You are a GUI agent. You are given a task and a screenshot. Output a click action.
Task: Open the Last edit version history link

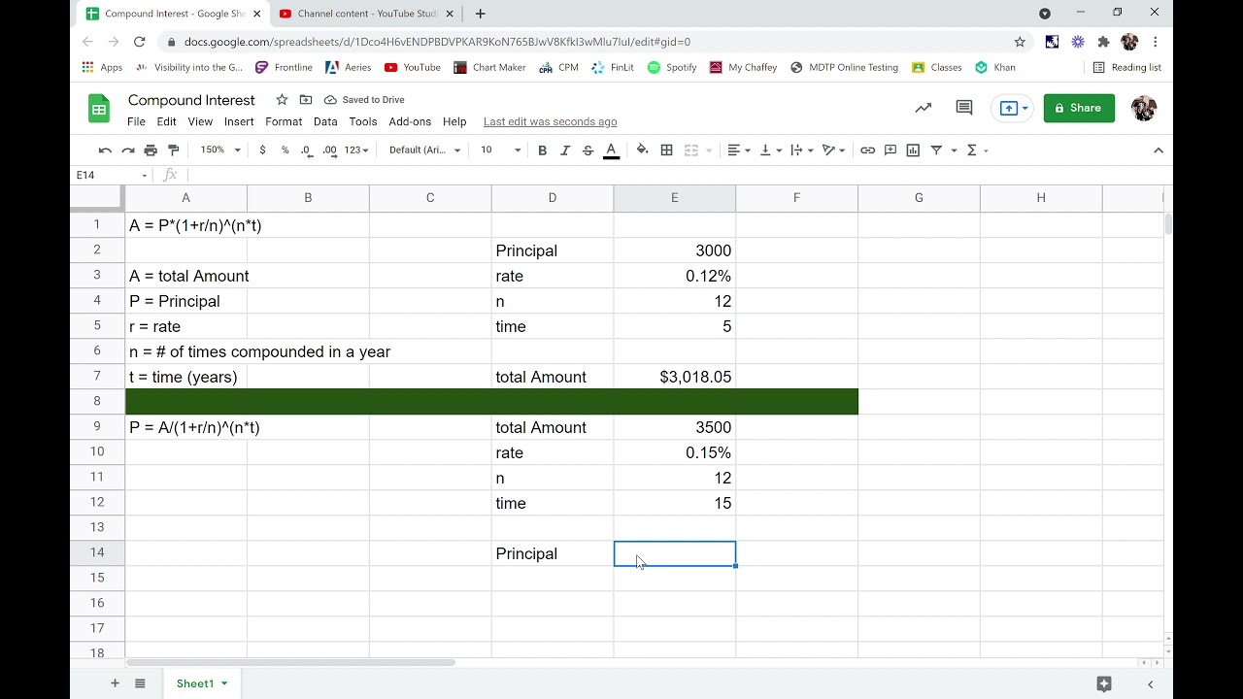[x=550, y=121]
